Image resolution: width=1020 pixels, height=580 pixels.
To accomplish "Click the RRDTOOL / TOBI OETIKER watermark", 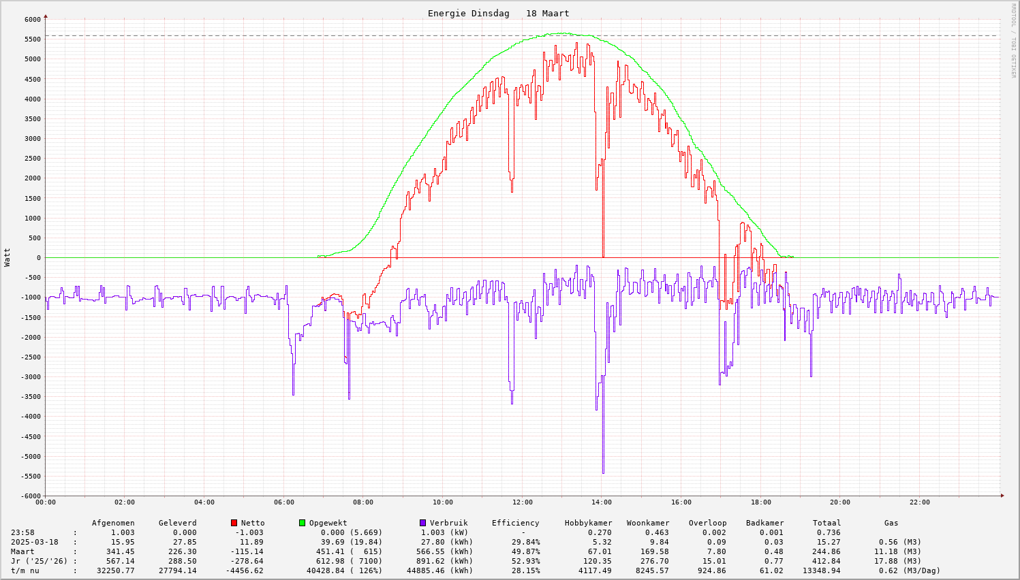I will click(1013, 39).
